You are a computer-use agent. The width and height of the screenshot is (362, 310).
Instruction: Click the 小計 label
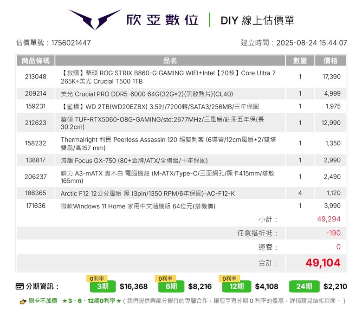268,220
